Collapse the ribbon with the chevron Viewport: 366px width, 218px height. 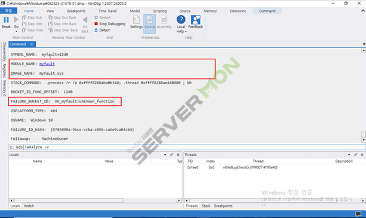(363, 11)
